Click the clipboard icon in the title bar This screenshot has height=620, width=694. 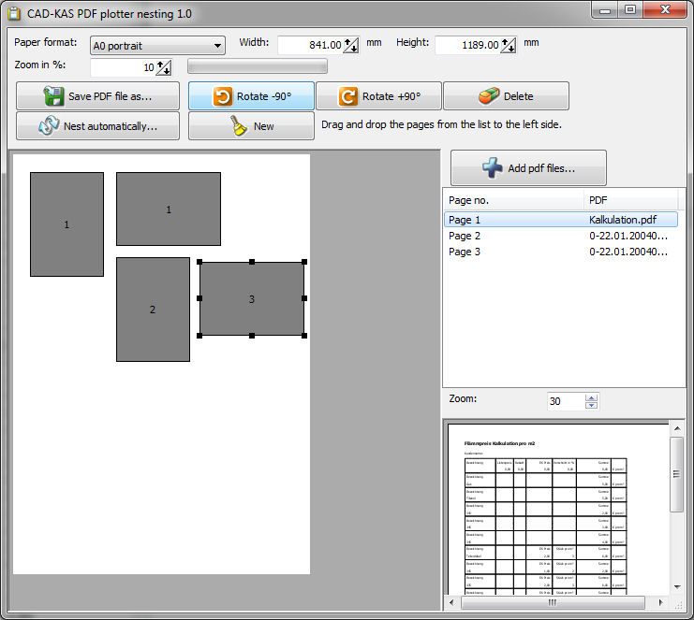13,10
